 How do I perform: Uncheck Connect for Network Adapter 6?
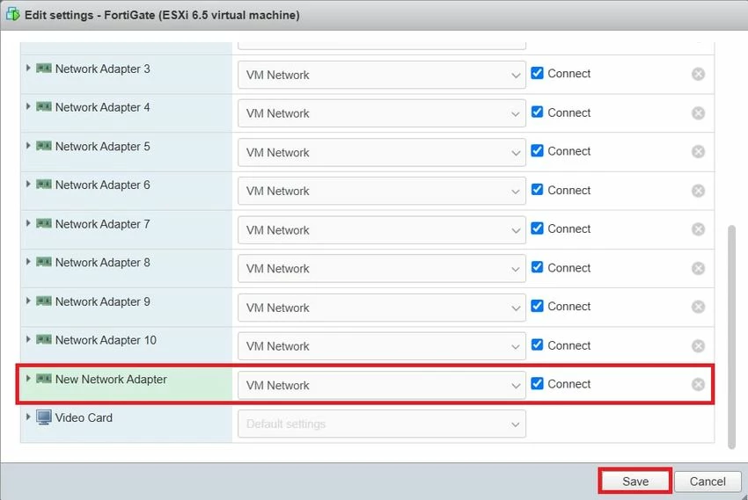[x=537, y=190]
